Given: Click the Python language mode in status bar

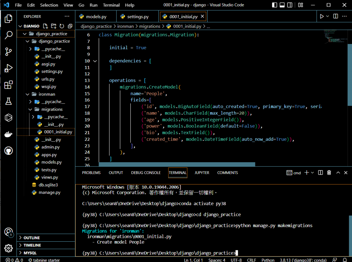Looking at the screenshot, I should click(268, 260).
